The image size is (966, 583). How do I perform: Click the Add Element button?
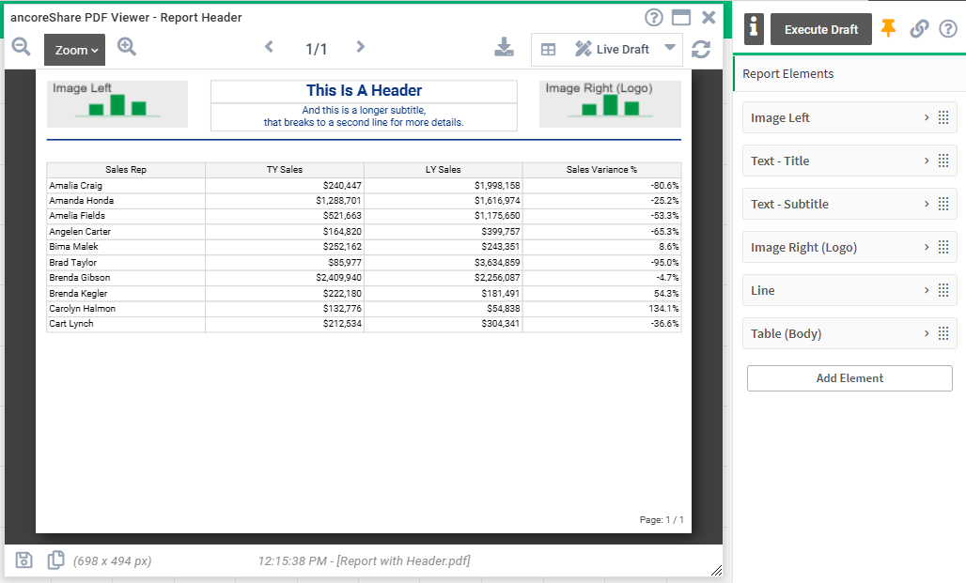pos(849,378)
